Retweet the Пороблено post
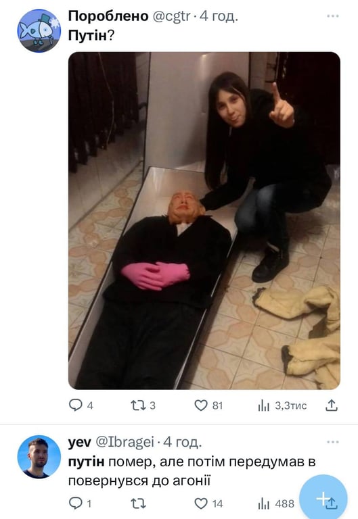Screen dimensions: 358x519 click(137, 405)
